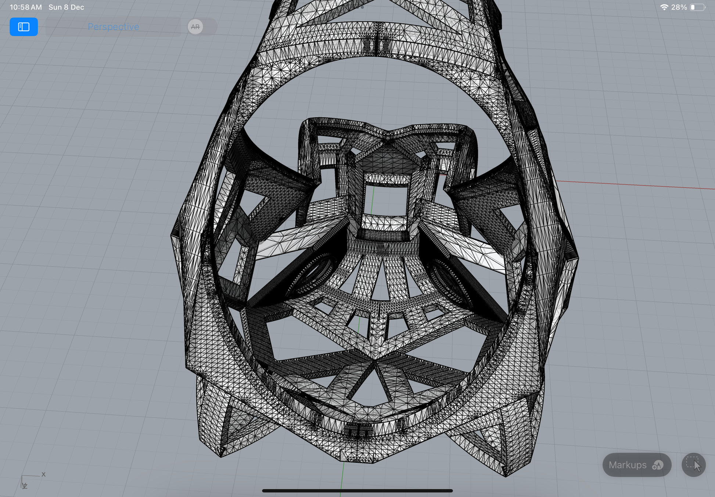Image resolution: width=715 pixels, height=497 pixels.
Task: Tap the add-markup pencil icon
Action: point(658,465)
